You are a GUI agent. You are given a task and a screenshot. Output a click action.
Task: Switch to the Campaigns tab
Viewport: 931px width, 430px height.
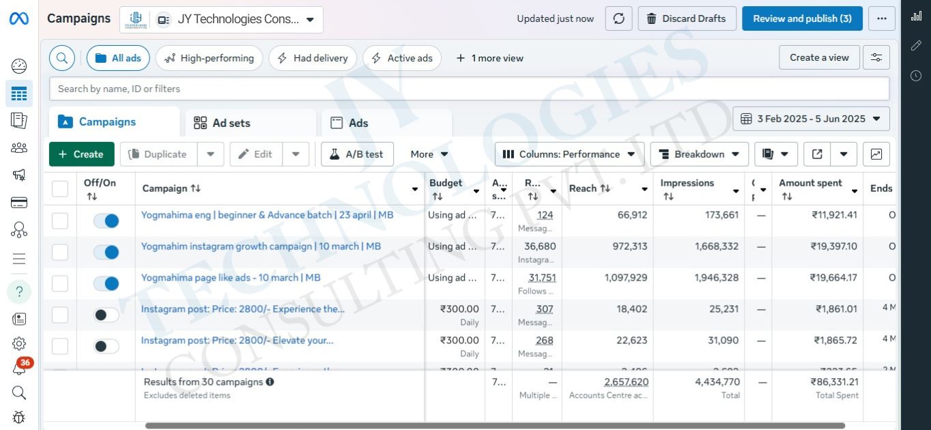click(x=114, y=122)
